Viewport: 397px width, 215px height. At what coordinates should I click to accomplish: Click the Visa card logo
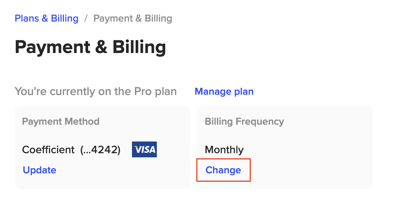(144, 150)
